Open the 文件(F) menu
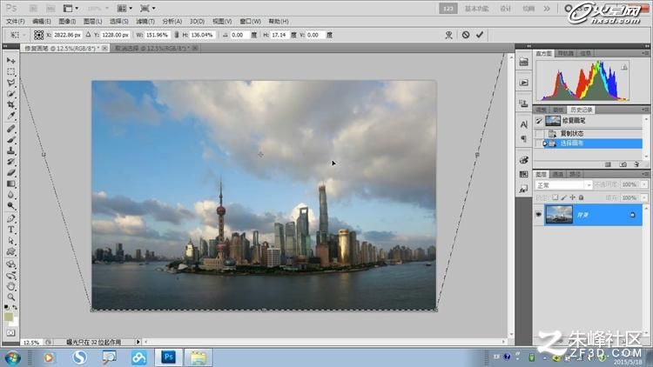Screen dimensions: 653x367 (15, 21)
